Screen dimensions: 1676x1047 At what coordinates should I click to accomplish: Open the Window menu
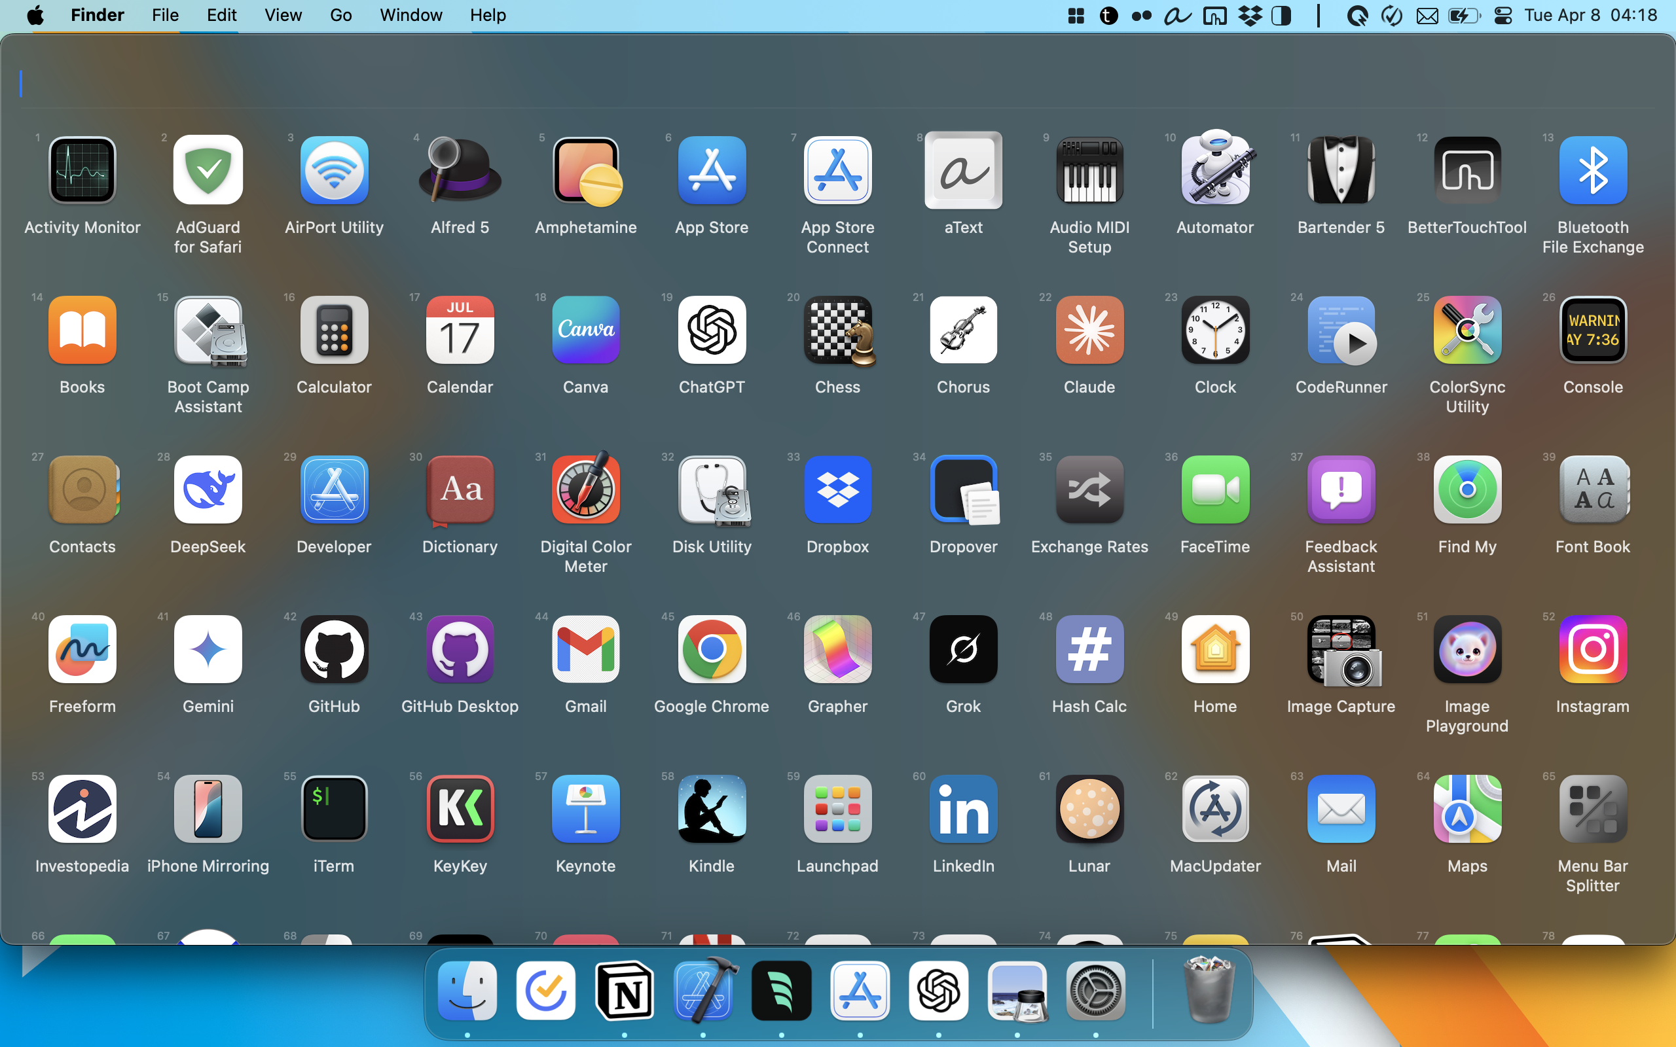[x=410, y=15]
